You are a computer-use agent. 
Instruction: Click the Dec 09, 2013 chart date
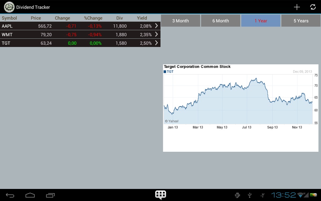click(x=302, y=72)
